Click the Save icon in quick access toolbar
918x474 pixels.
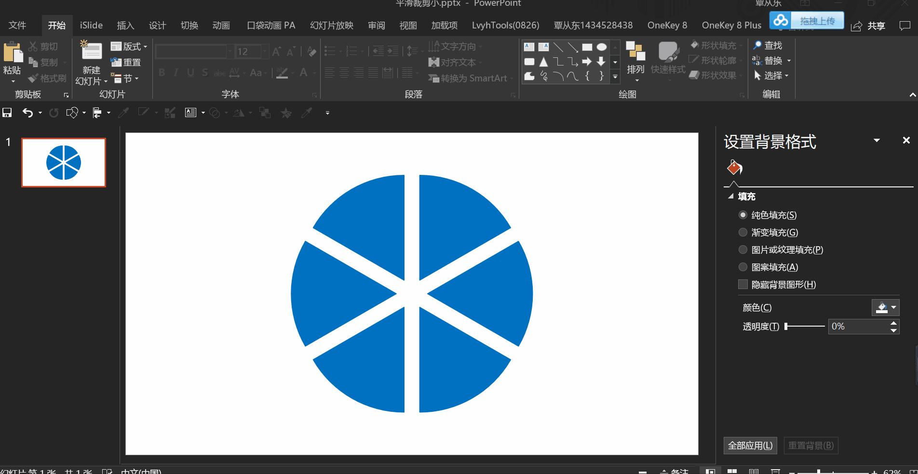[x=7, y=113]
